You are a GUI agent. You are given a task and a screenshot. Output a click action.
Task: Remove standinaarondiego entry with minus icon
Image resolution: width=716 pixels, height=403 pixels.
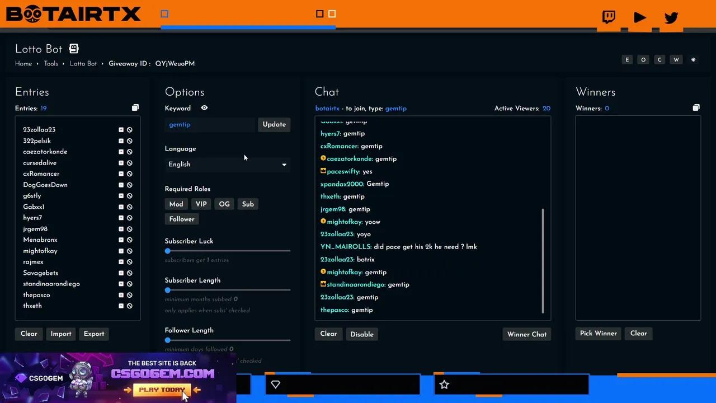(121, 284)
